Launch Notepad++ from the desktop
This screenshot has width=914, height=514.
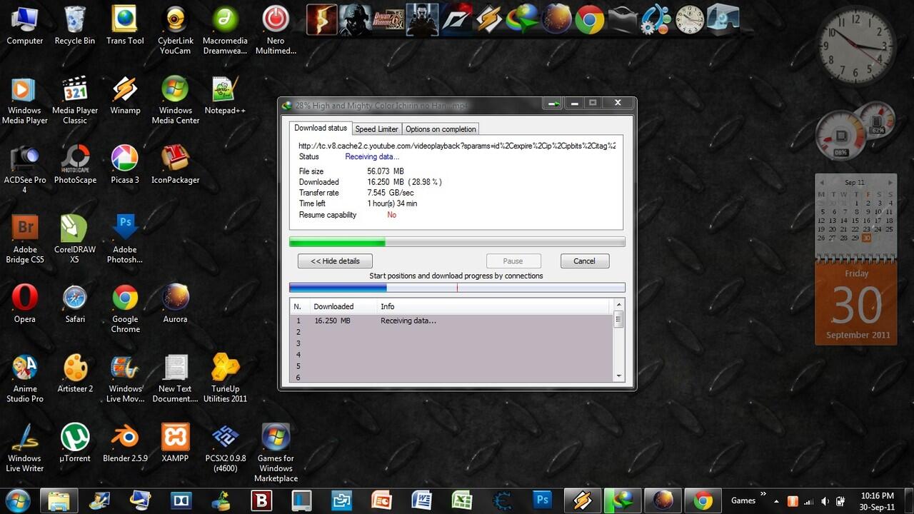225,95
